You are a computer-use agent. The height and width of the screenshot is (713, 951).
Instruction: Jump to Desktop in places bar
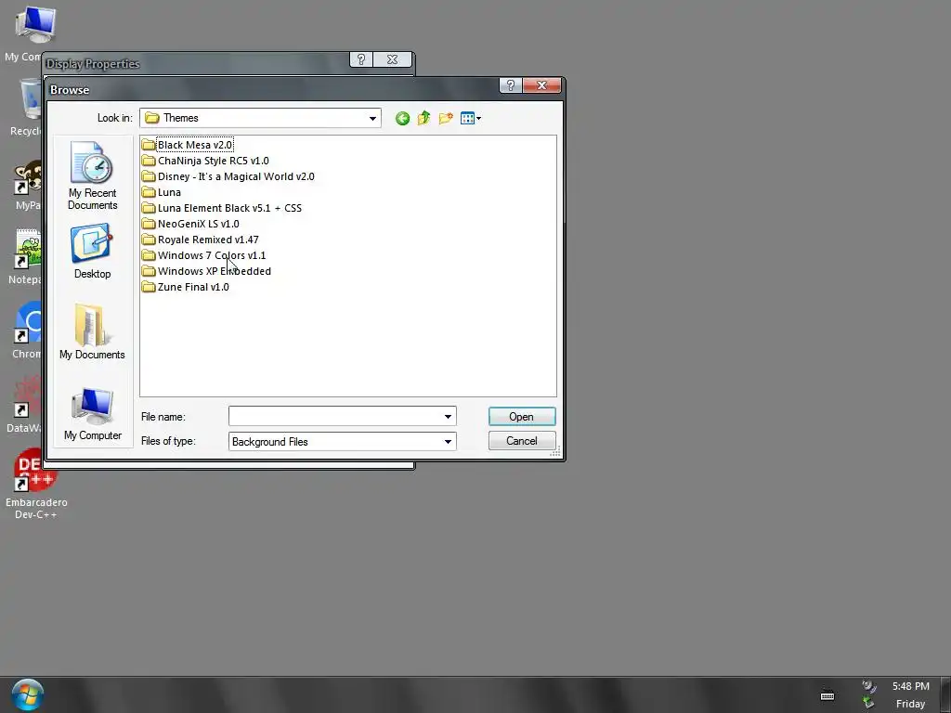pos(92,252)
